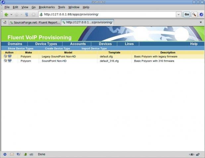Click the online/offline connection icon
The height and width of the screenshot is (158, 205).
coord(191,154)
